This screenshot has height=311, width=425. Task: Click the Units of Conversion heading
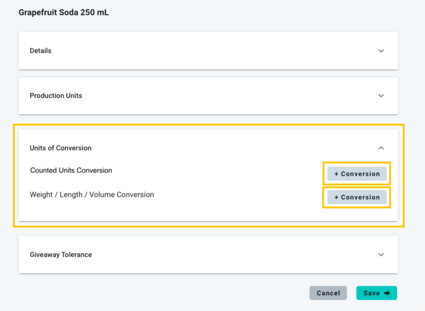[x=60, y=148]
